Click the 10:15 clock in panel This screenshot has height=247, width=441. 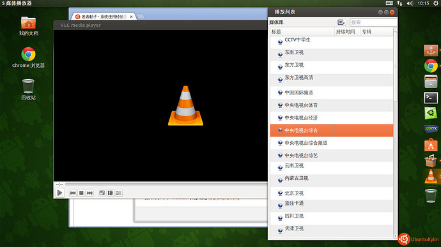[423, 3]
